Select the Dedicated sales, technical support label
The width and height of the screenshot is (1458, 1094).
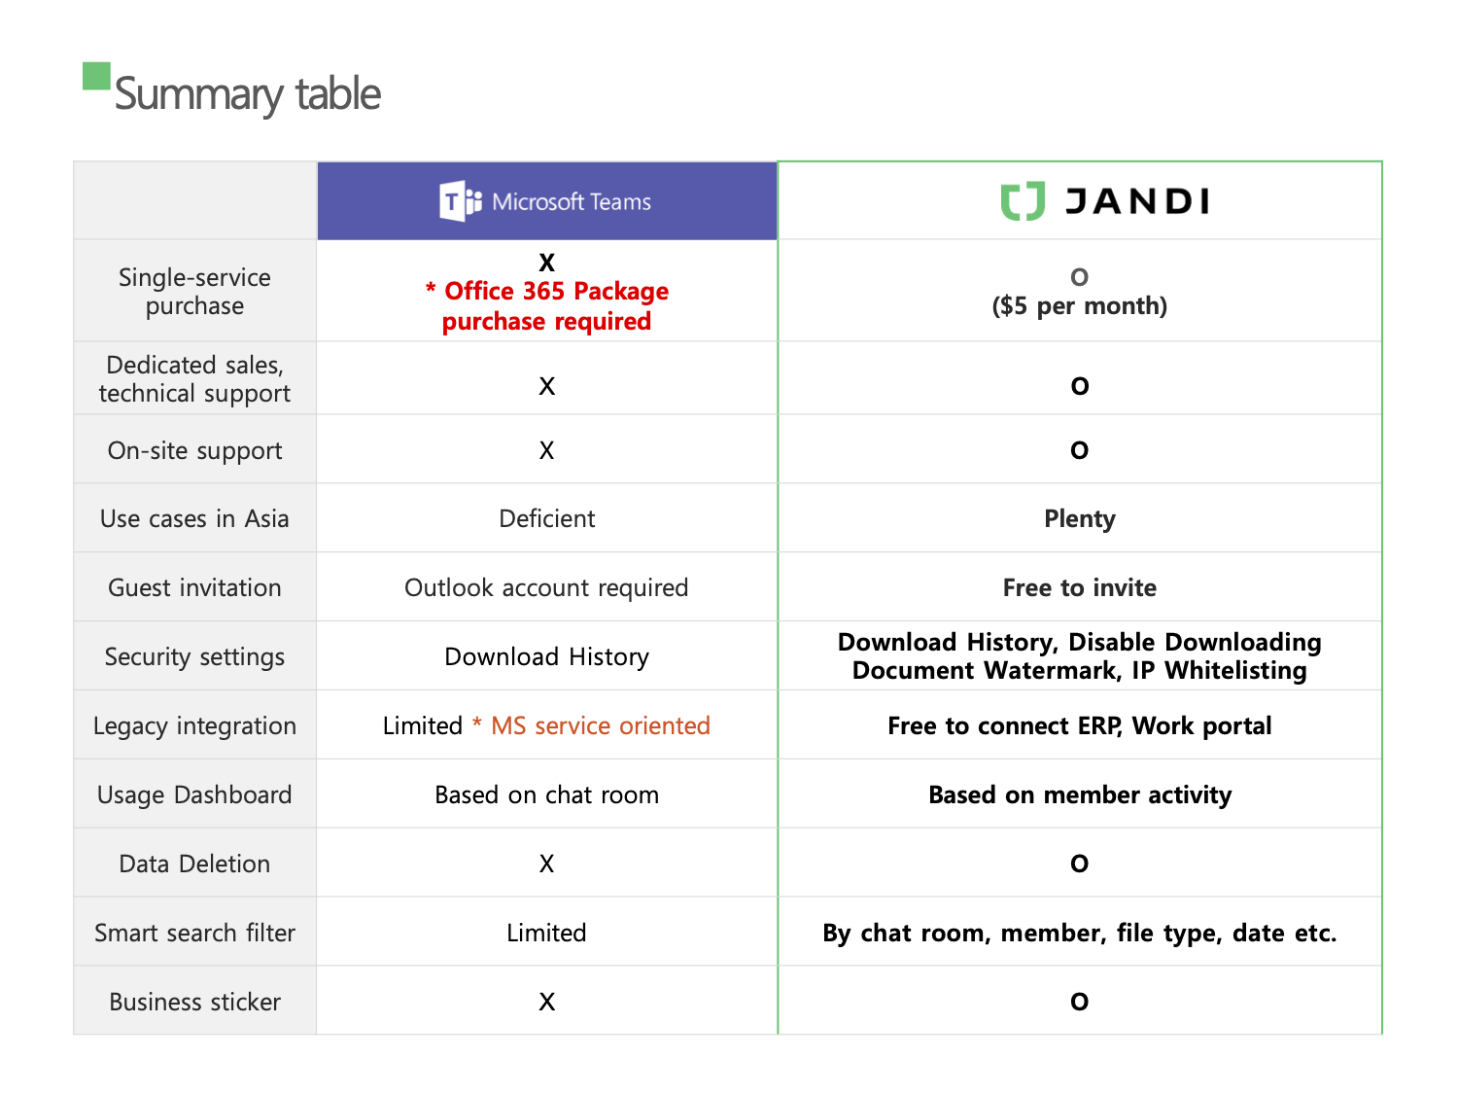[x=194, y=378]
